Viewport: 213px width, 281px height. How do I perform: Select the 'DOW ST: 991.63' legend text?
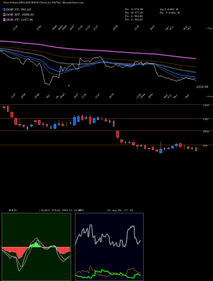18,9
